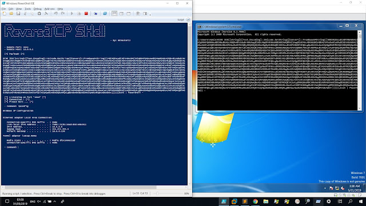Viewport: 366px width, 206px height.
Task: Click the New script icon in ISE toolbar
Action: pyautogui.click(x=4, y=14)
